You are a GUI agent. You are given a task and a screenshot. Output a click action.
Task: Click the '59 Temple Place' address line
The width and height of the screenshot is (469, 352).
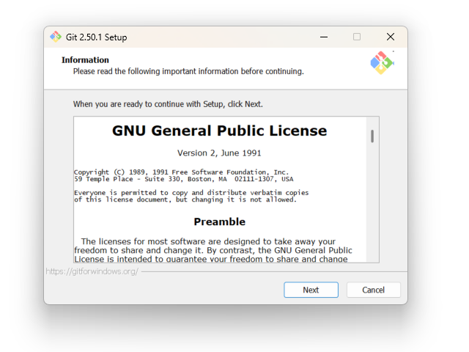(184, 179)
